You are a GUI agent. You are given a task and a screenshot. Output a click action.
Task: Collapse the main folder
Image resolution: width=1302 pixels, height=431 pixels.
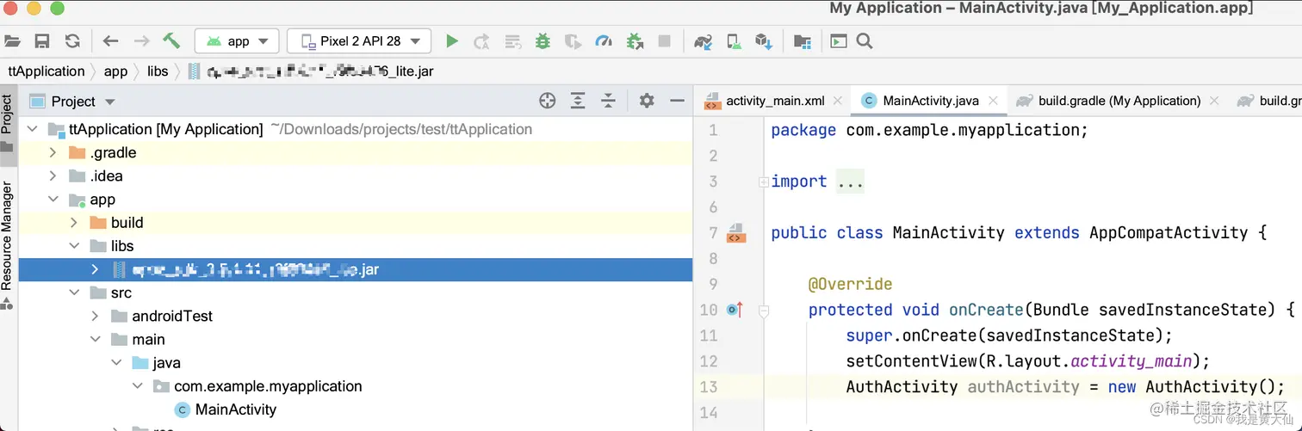(x=95, y=339)
